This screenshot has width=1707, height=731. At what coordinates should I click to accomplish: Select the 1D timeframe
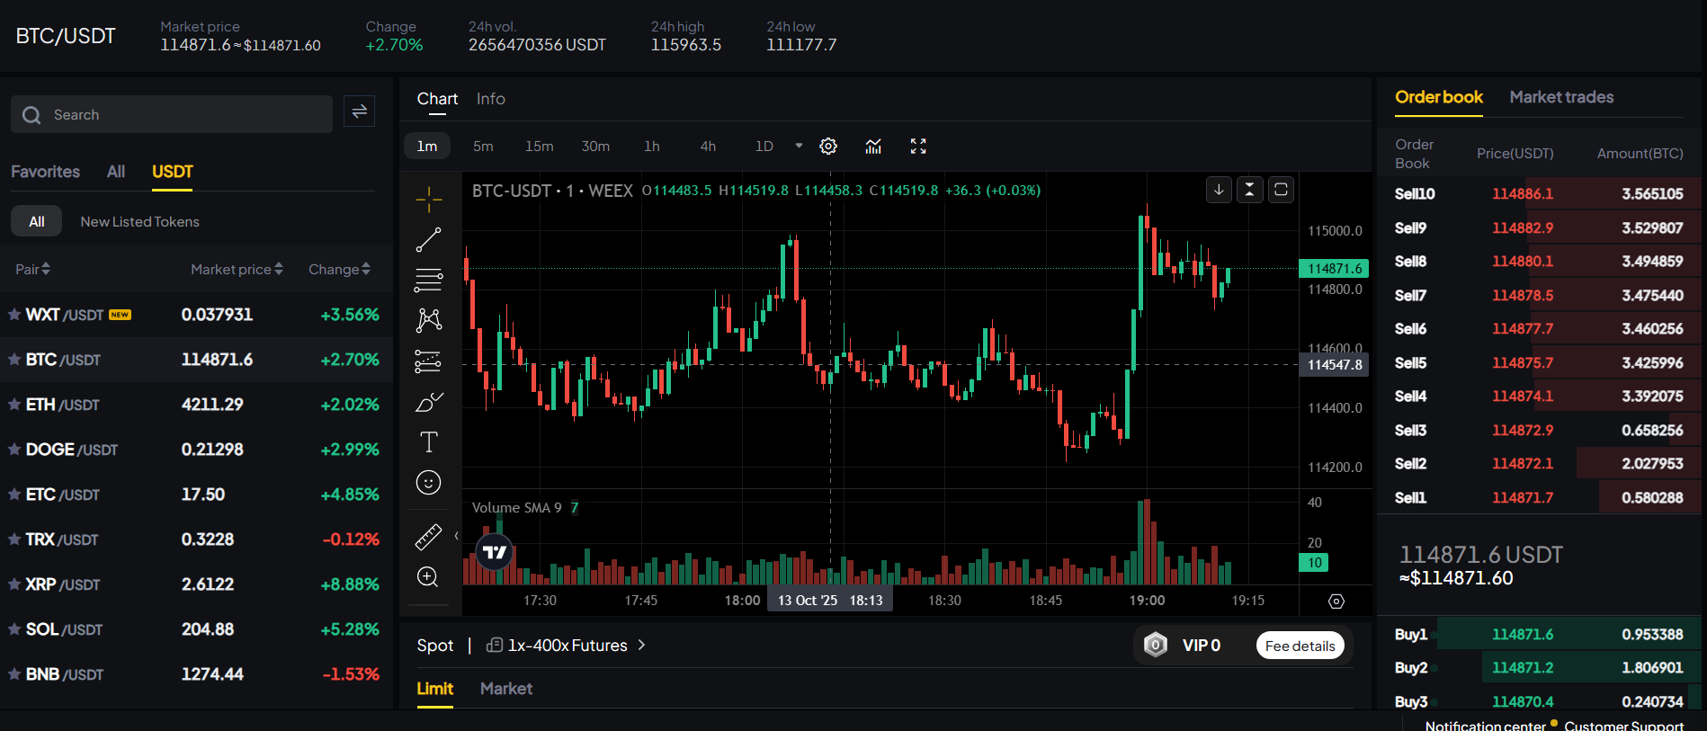(764, 146)
